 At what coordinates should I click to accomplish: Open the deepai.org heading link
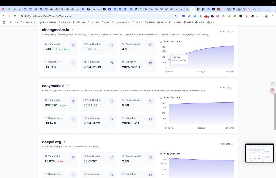point(52,142)
